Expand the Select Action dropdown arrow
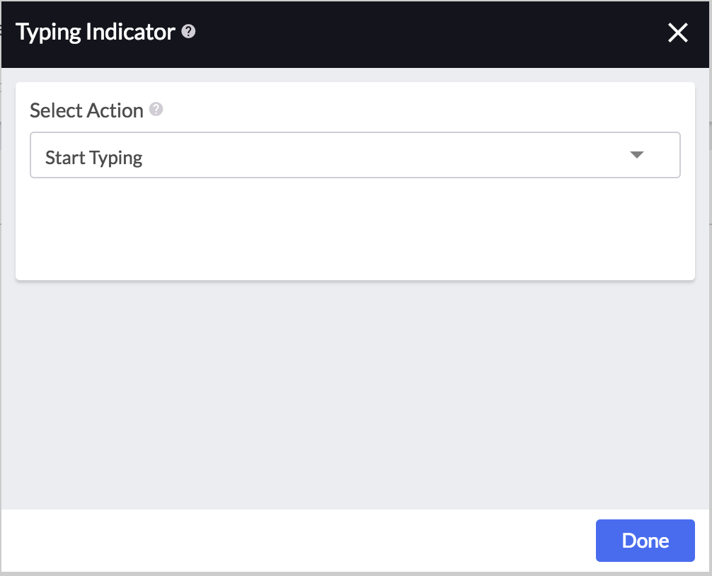Viewport: 712px width, 576px height. pyautogui.click(x=637, y=155)
